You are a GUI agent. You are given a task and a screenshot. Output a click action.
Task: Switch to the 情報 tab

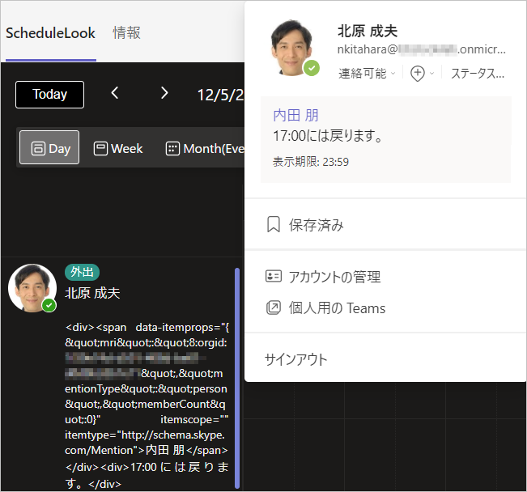(127, 33)
